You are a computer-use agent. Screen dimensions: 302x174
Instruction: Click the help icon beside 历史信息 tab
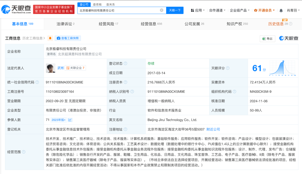tap(291, 24)
